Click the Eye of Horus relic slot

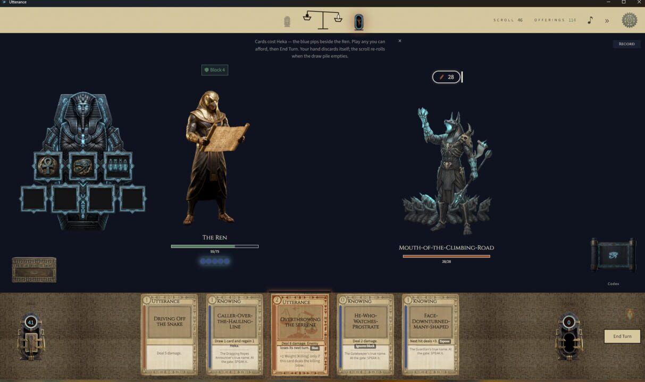click(83, 166)
